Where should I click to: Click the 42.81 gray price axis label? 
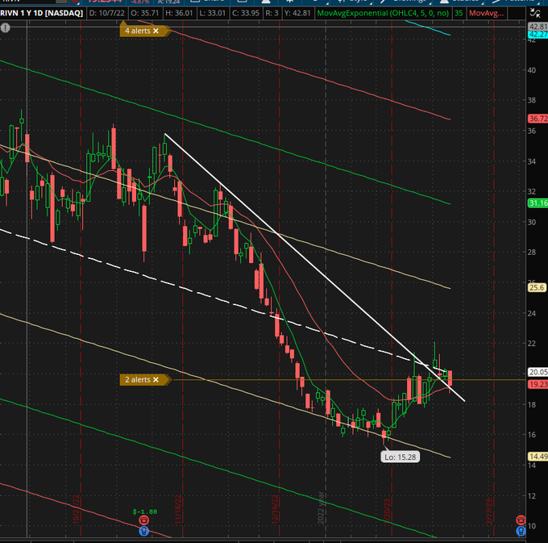tap(538, 27)
